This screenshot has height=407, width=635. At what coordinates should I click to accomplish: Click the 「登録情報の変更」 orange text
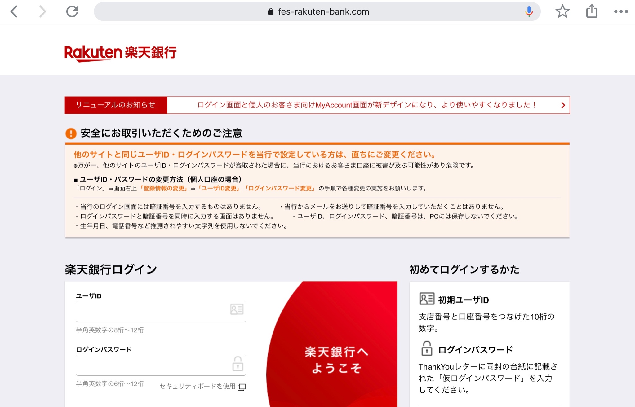(x=164, y=188)
